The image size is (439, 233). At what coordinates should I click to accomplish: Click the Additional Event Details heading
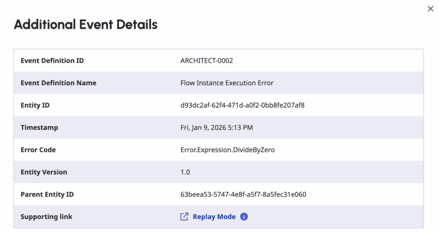pos(86,24)
